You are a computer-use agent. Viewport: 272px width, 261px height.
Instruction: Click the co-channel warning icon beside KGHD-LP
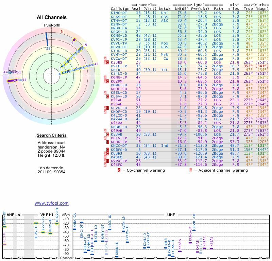click(108, 142)
